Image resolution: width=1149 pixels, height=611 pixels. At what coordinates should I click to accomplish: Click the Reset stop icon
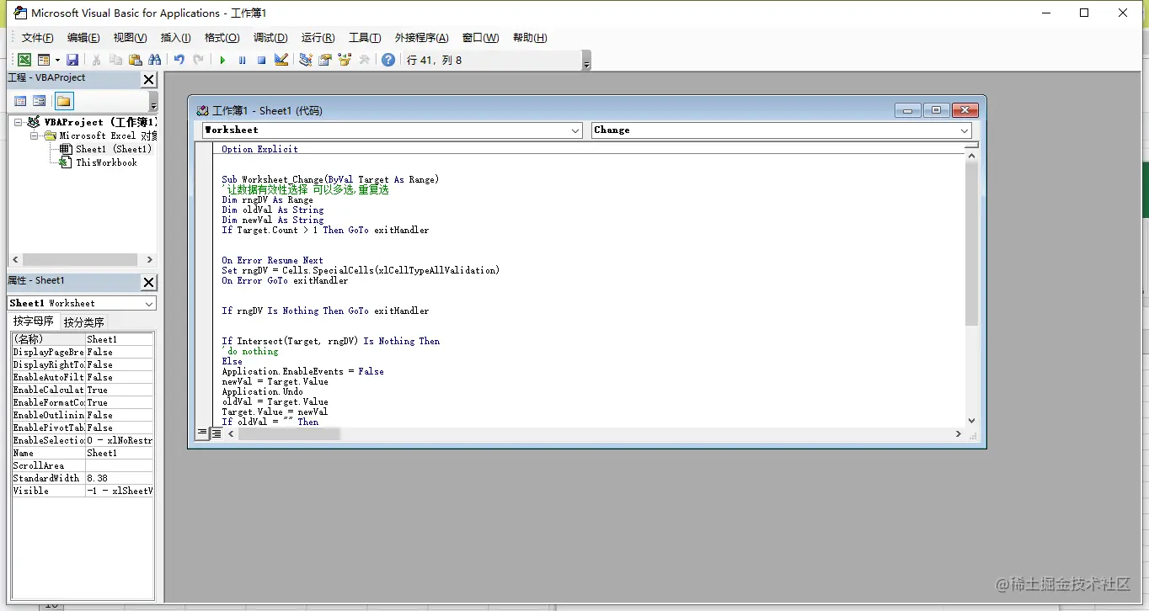(261, 60)
